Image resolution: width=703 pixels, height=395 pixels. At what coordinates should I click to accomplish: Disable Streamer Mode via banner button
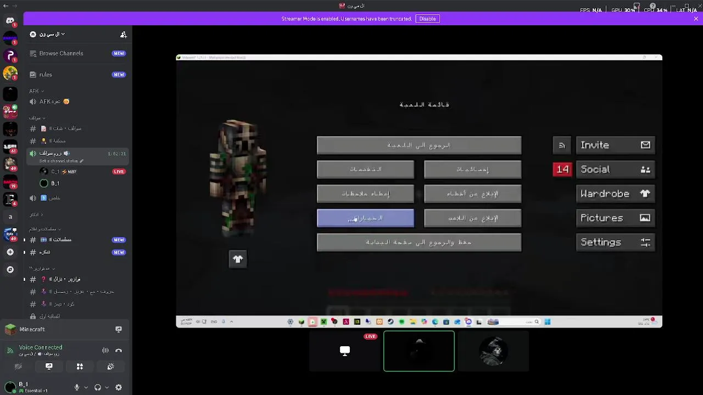pyautogui.click(x=427, y=19)
